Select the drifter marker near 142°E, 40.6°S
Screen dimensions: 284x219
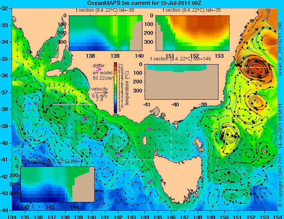click(x=119, y=154)
